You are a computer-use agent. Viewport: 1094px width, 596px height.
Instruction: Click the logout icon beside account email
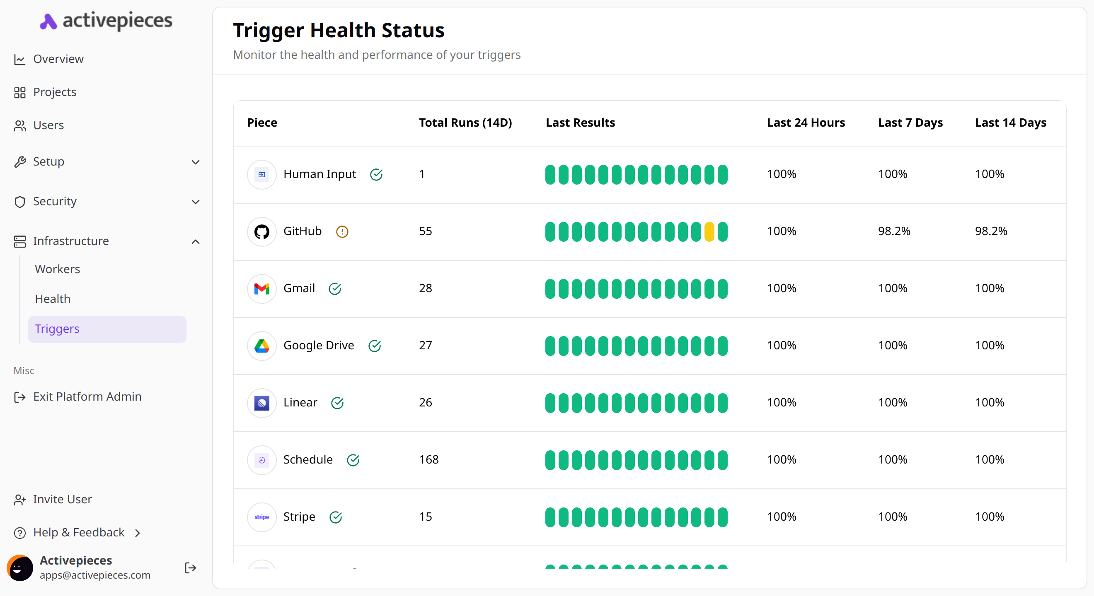tap(190, 568)
